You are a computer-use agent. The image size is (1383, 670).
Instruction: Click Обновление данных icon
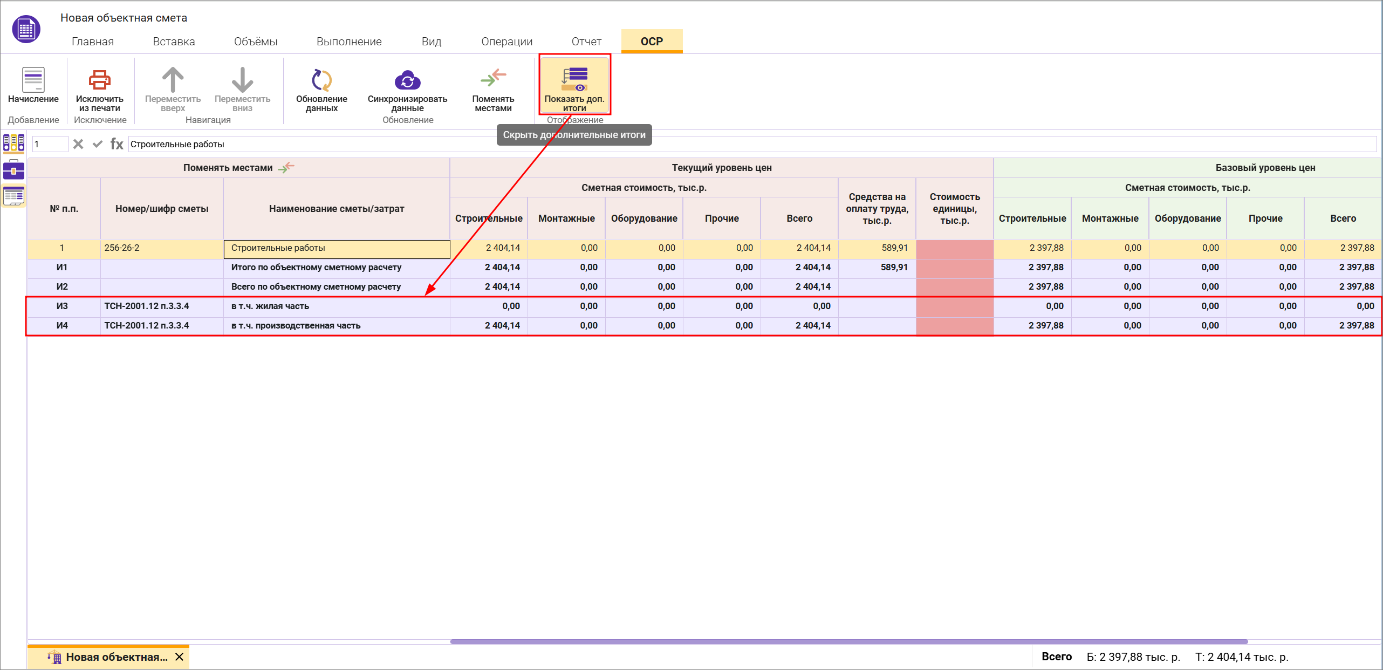point(321,80)
